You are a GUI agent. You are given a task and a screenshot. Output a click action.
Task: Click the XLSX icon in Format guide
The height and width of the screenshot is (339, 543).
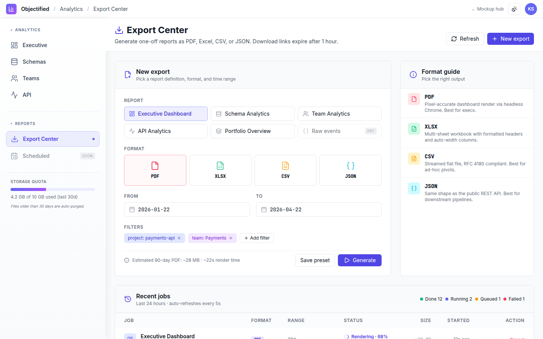(414, 129)
